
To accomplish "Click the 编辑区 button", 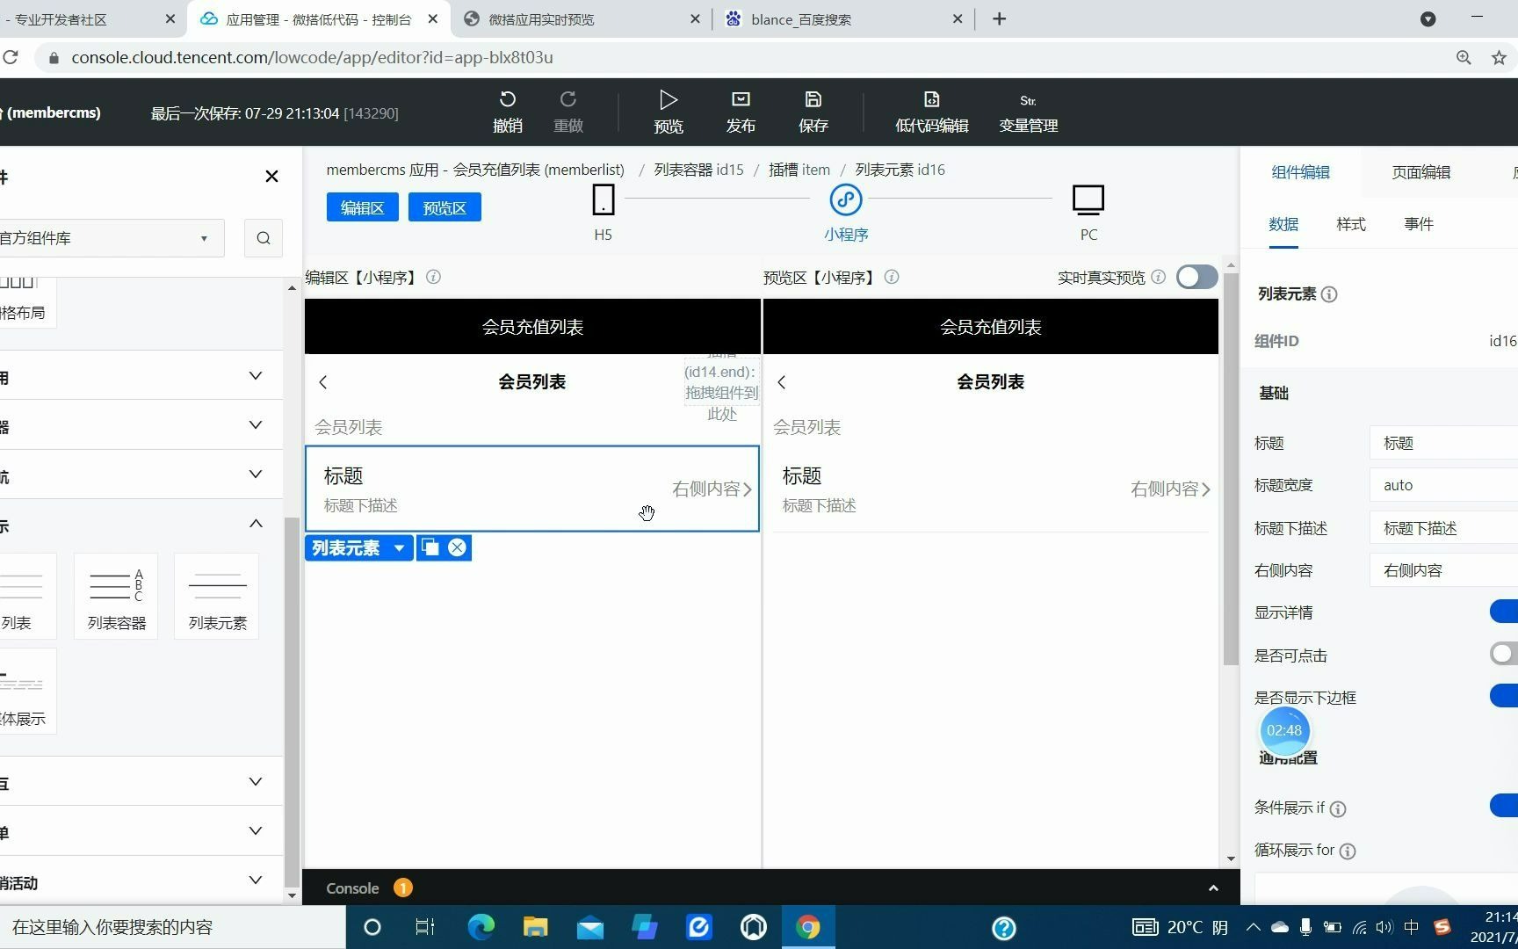I will click(363, 207).
